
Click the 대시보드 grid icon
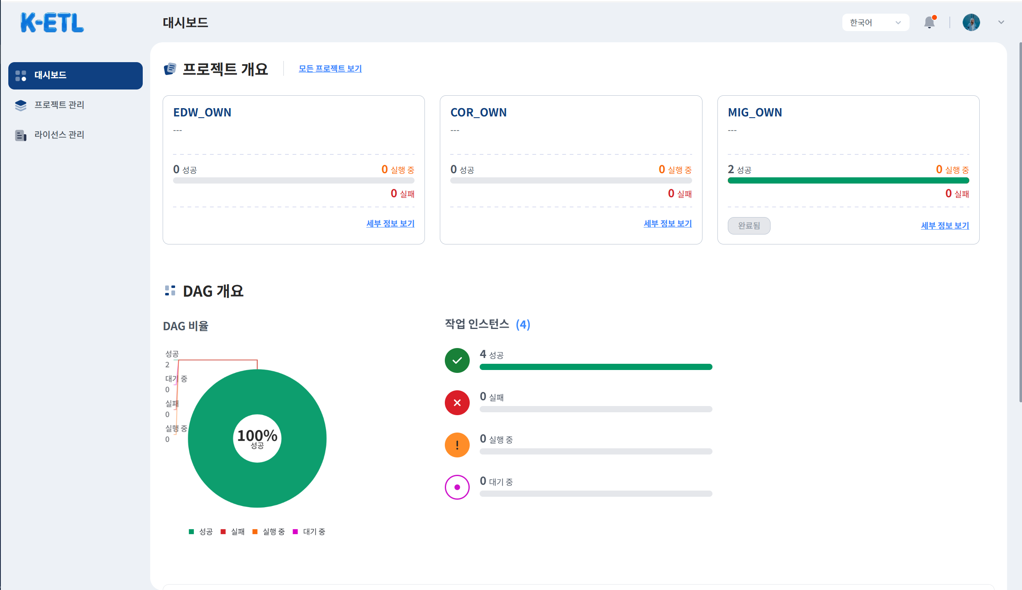click(x=21, y=75)
